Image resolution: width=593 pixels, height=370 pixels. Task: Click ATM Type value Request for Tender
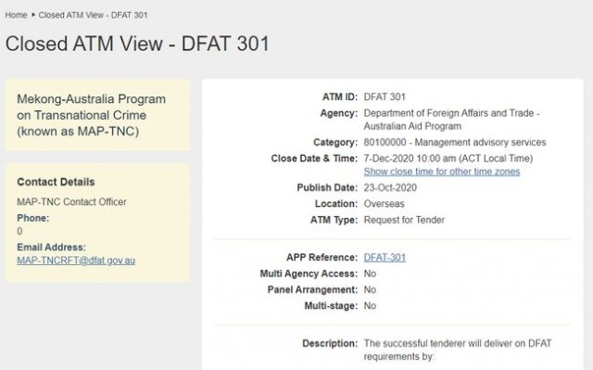coord(404,220)
